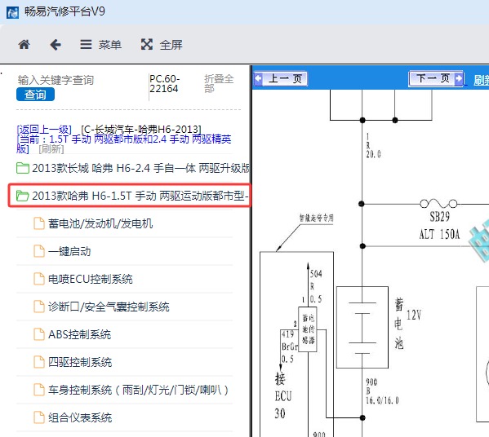
Task: Click the open folder icon of H6-1.5T
Action: click(x=23, y=196)
